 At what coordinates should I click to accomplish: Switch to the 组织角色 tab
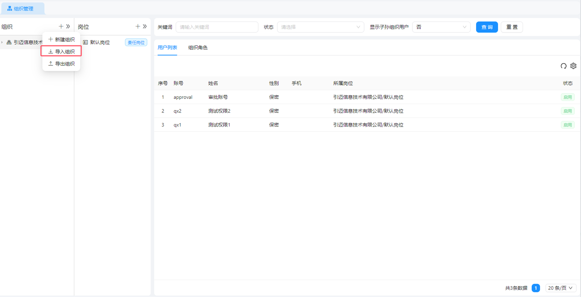[198, 47]
